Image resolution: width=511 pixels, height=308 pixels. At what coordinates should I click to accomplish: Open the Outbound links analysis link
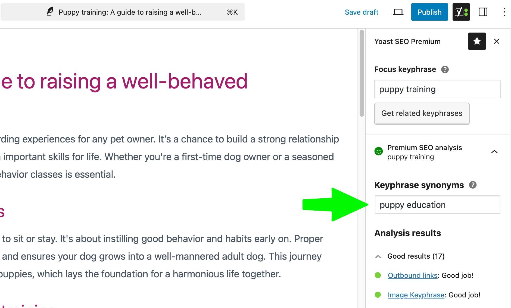click(412, 275)
